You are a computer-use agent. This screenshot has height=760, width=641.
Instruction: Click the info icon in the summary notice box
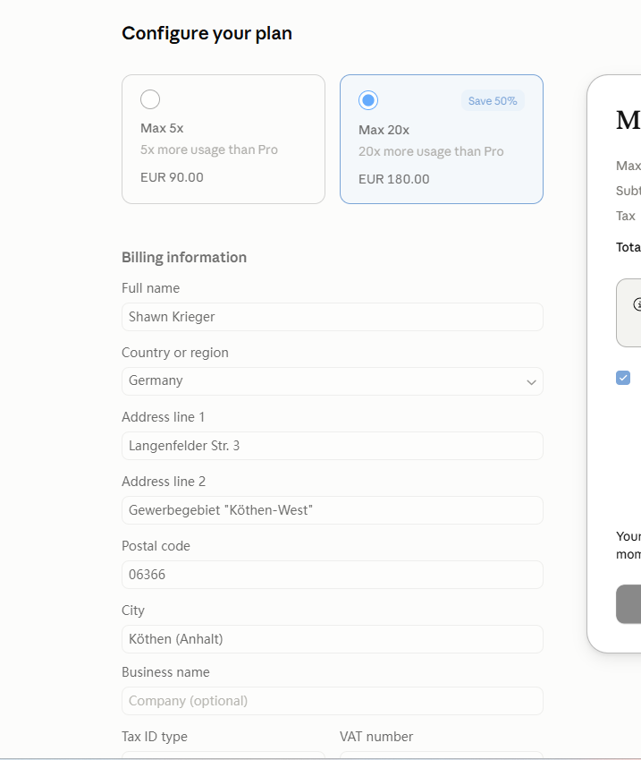click(x=637, y=304)
